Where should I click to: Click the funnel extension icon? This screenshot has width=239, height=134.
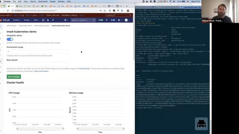click(118, 11)
